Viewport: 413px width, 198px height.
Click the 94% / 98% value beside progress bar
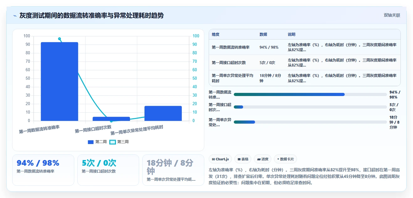(x=395, y=94)
